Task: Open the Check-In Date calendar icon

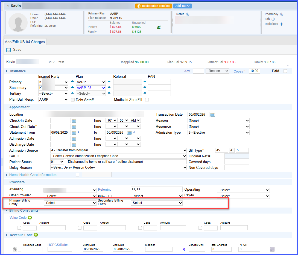Action: (x=74, y=121)
